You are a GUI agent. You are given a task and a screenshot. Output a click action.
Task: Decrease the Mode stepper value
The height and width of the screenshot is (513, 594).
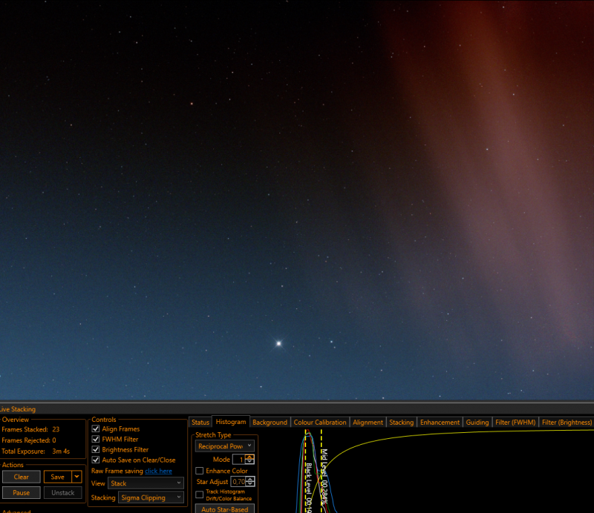pos(249,462)
